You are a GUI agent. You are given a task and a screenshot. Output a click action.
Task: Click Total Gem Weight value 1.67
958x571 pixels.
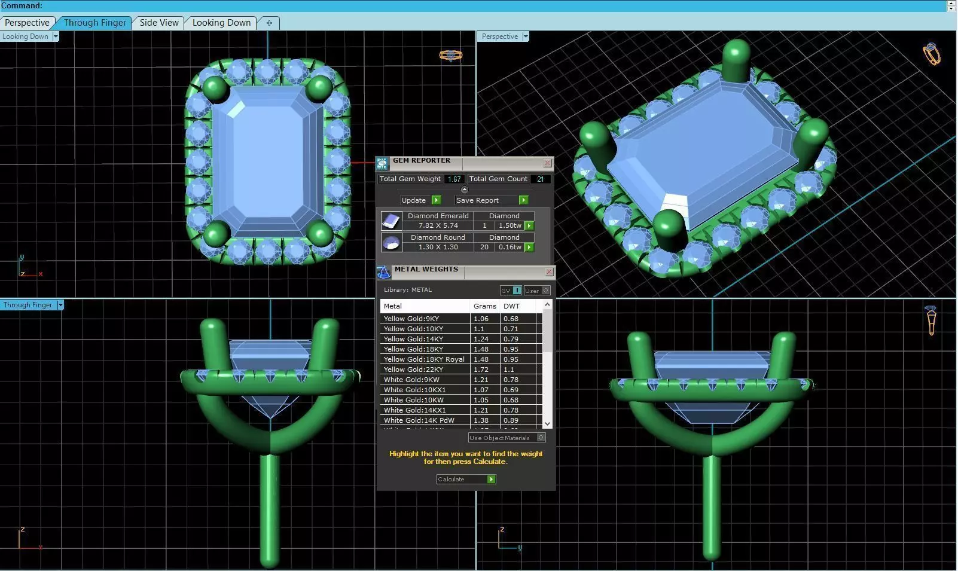pos(454,179)
